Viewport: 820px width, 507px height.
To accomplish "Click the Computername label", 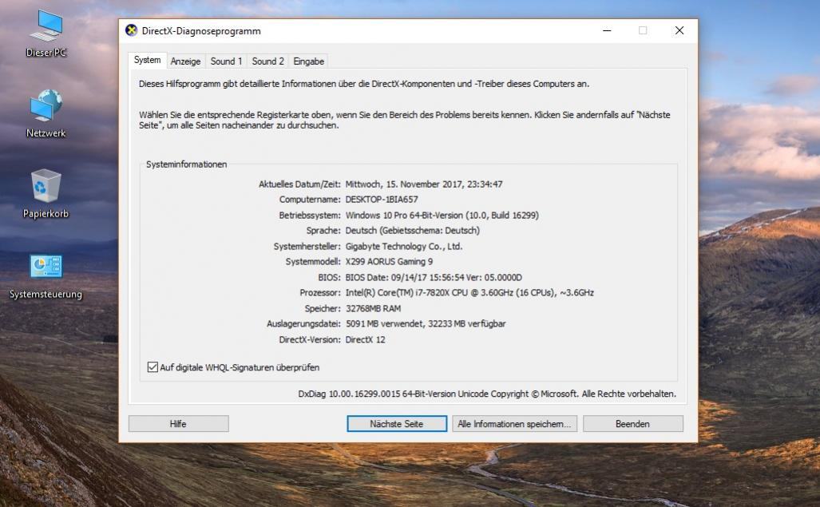I will click(x=310, y=200).
